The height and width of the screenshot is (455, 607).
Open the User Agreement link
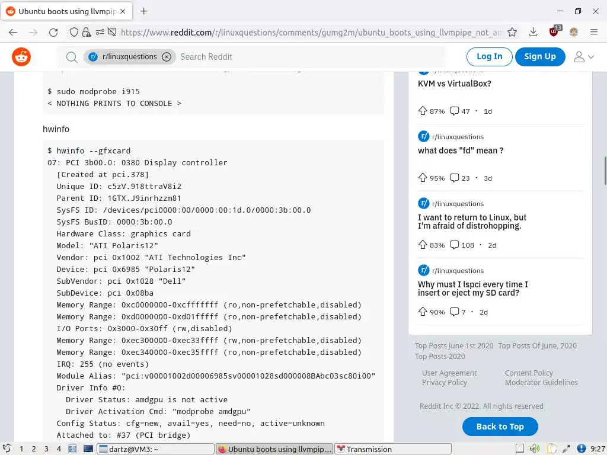coord(449,373)
